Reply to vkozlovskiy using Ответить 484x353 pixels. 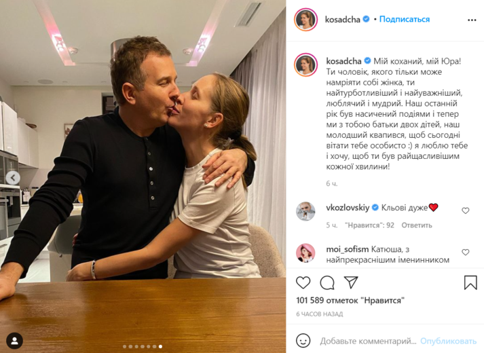point(417,225)
